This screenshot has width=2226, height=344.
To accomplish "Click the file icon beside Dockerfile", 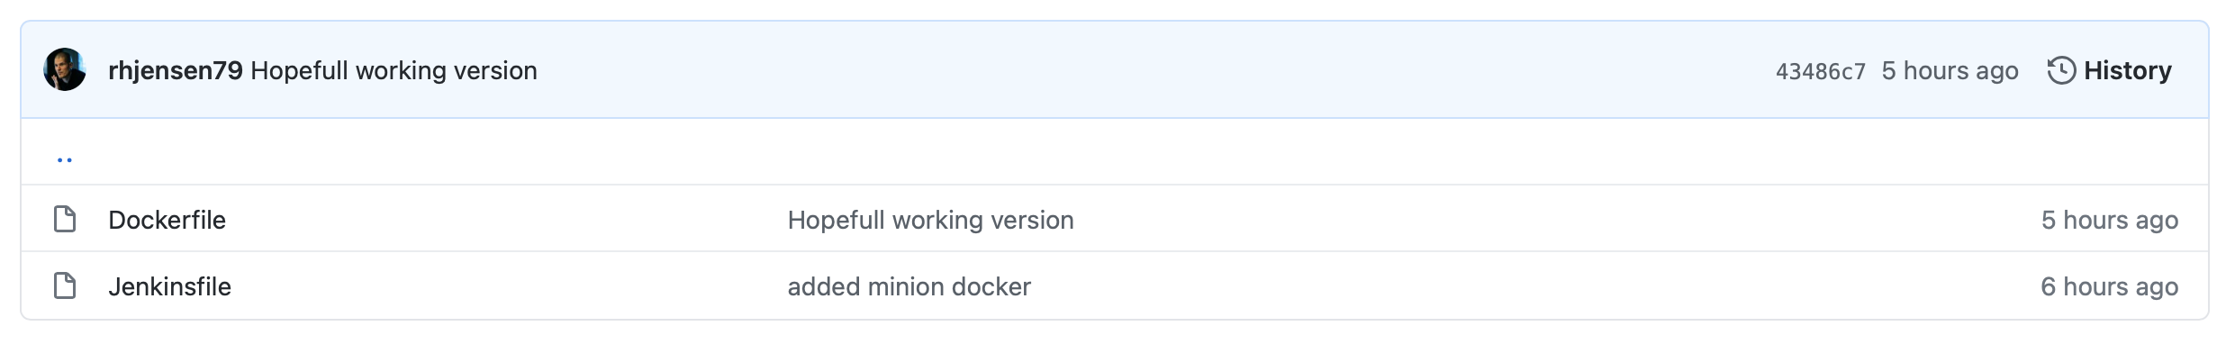I will [x=65, y=220].
